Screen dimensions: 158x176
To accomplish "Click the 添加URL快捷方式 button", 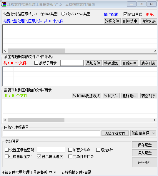I will [x=87, y=95].
